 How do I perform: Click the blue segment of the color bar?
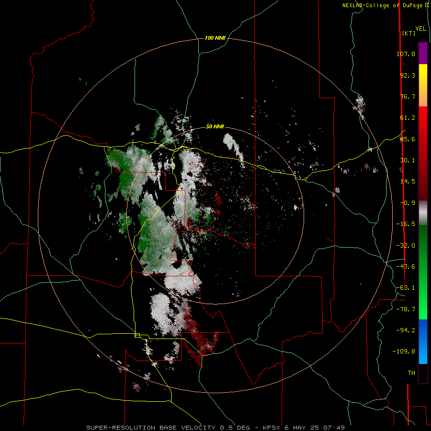(423, 341)
